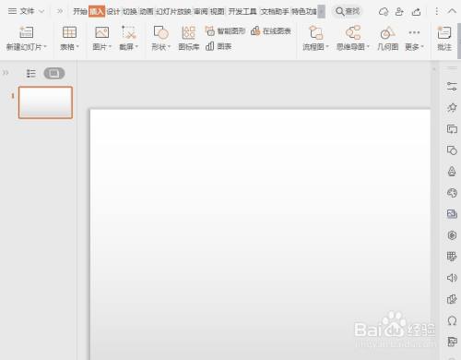This screenshot has height=360, width=461.
Task: Expand the left panel double-arrow
Action: (6, 73)
